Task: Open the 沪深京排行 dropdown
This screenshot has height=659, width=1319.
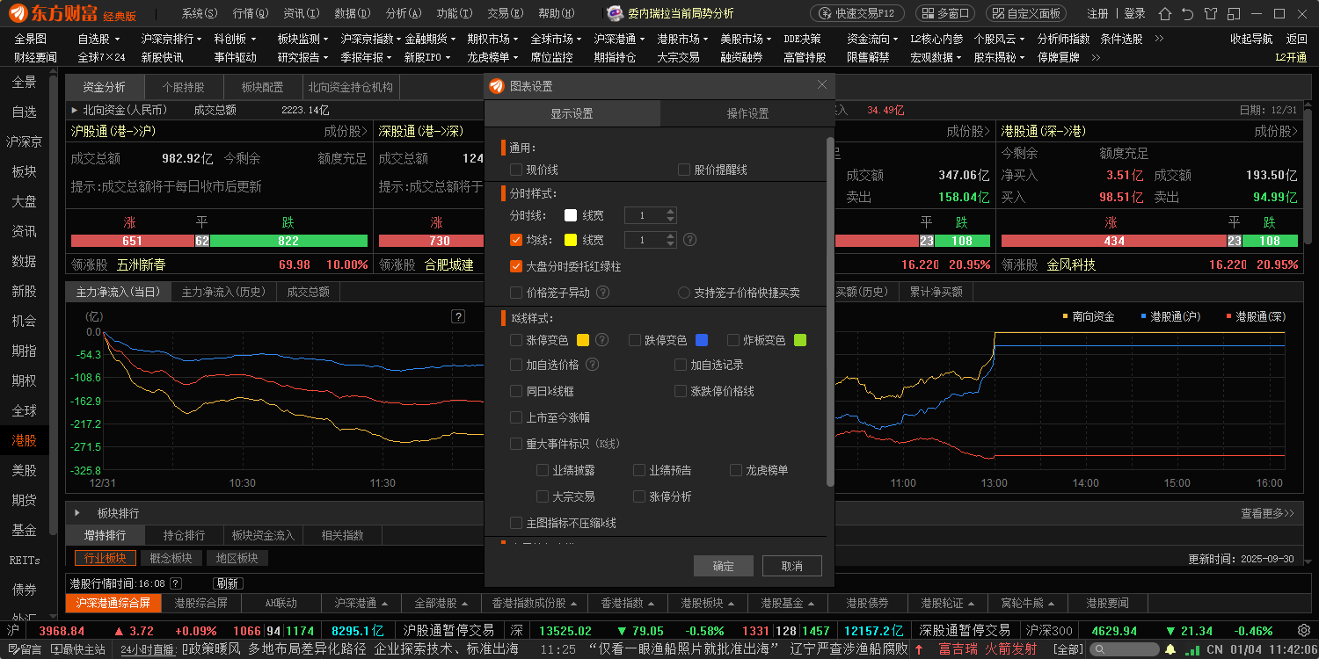Action: coord(173,39)
